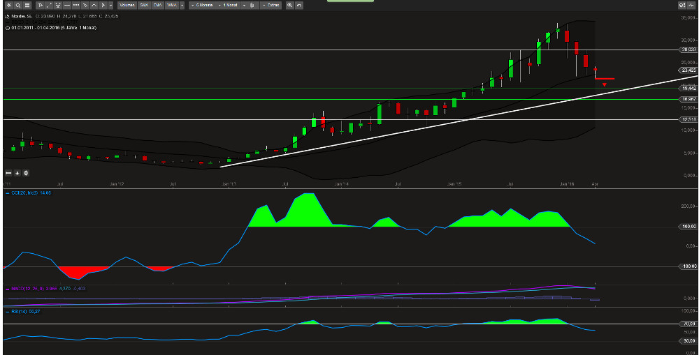Open the chart settings gear icon
The width and height of the screenshot is (699, 355).
pos(9,6)
